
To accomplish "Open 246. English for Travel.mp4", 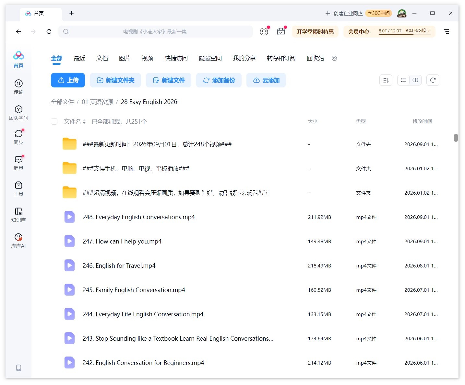I will click(x=119, y=266).
